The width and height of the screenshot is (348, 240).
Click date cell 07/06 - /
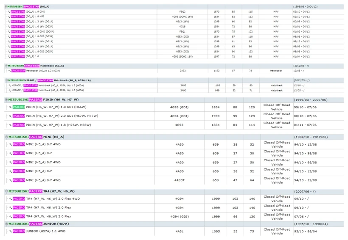pos(301,217)
